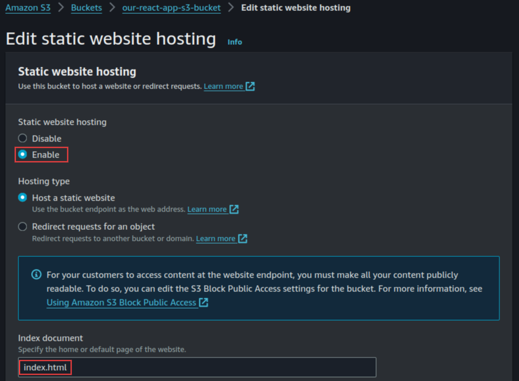This screenshot has width=519, height=381.
Task: Click external link icon after Block Public Access
Action: [203, 302]
